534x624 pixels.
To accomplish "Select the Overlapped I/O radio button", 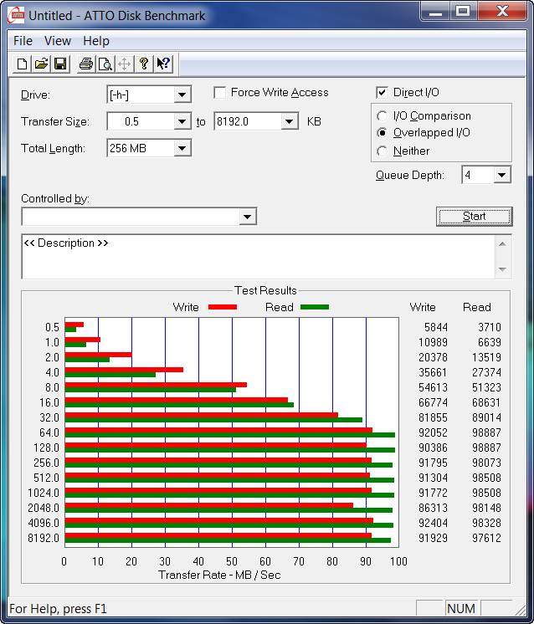I will pos(382,132).
